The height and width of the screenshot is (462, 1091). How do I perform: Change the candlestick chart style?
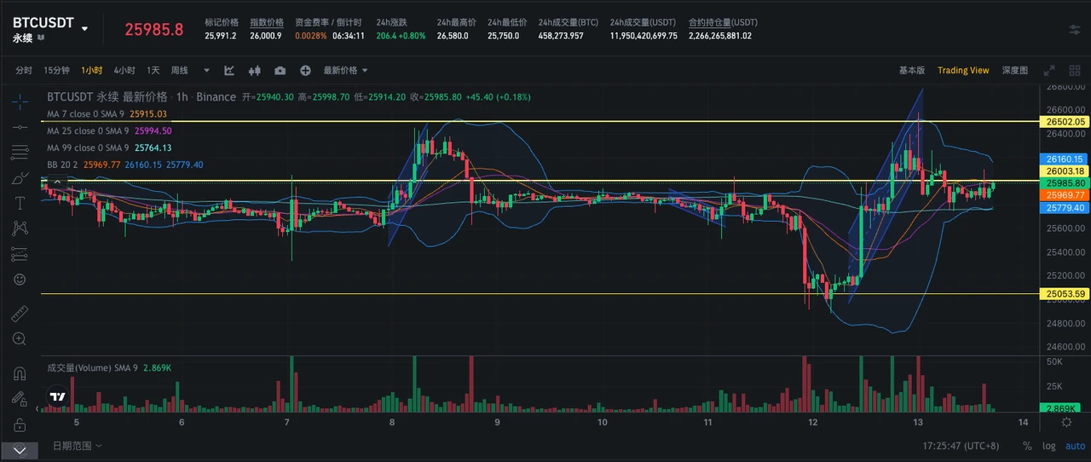coord(254,70)
